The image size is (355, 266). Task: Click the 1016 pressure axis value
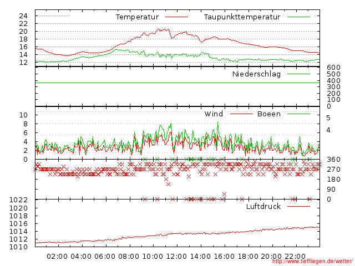pyautogui.click(x=18, y=224)
